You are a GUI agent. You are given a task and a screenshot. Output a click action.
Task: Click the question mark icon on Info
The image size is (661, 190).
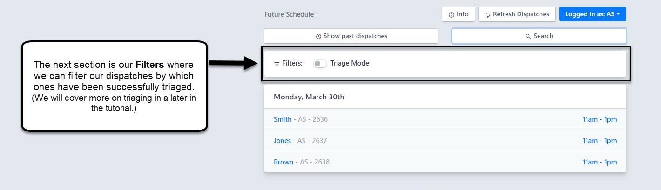coord(451,14)
